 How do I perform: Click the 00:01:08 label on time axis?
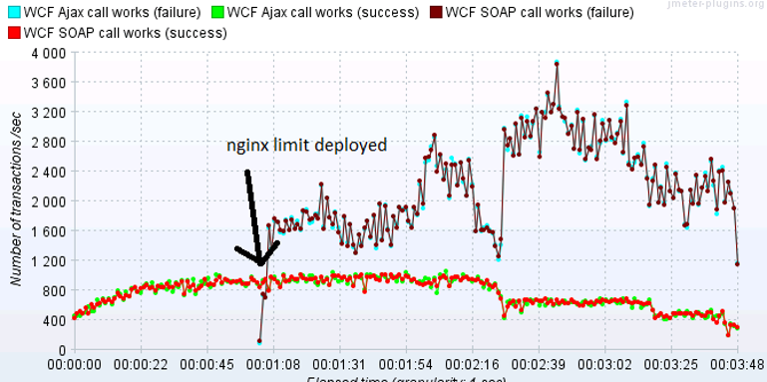273,365
